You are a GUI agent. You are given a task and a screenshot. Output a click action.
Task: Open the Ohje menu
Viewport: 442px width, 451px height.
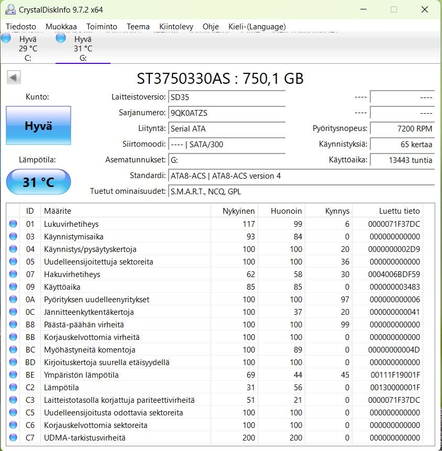(x=211, y=27)
